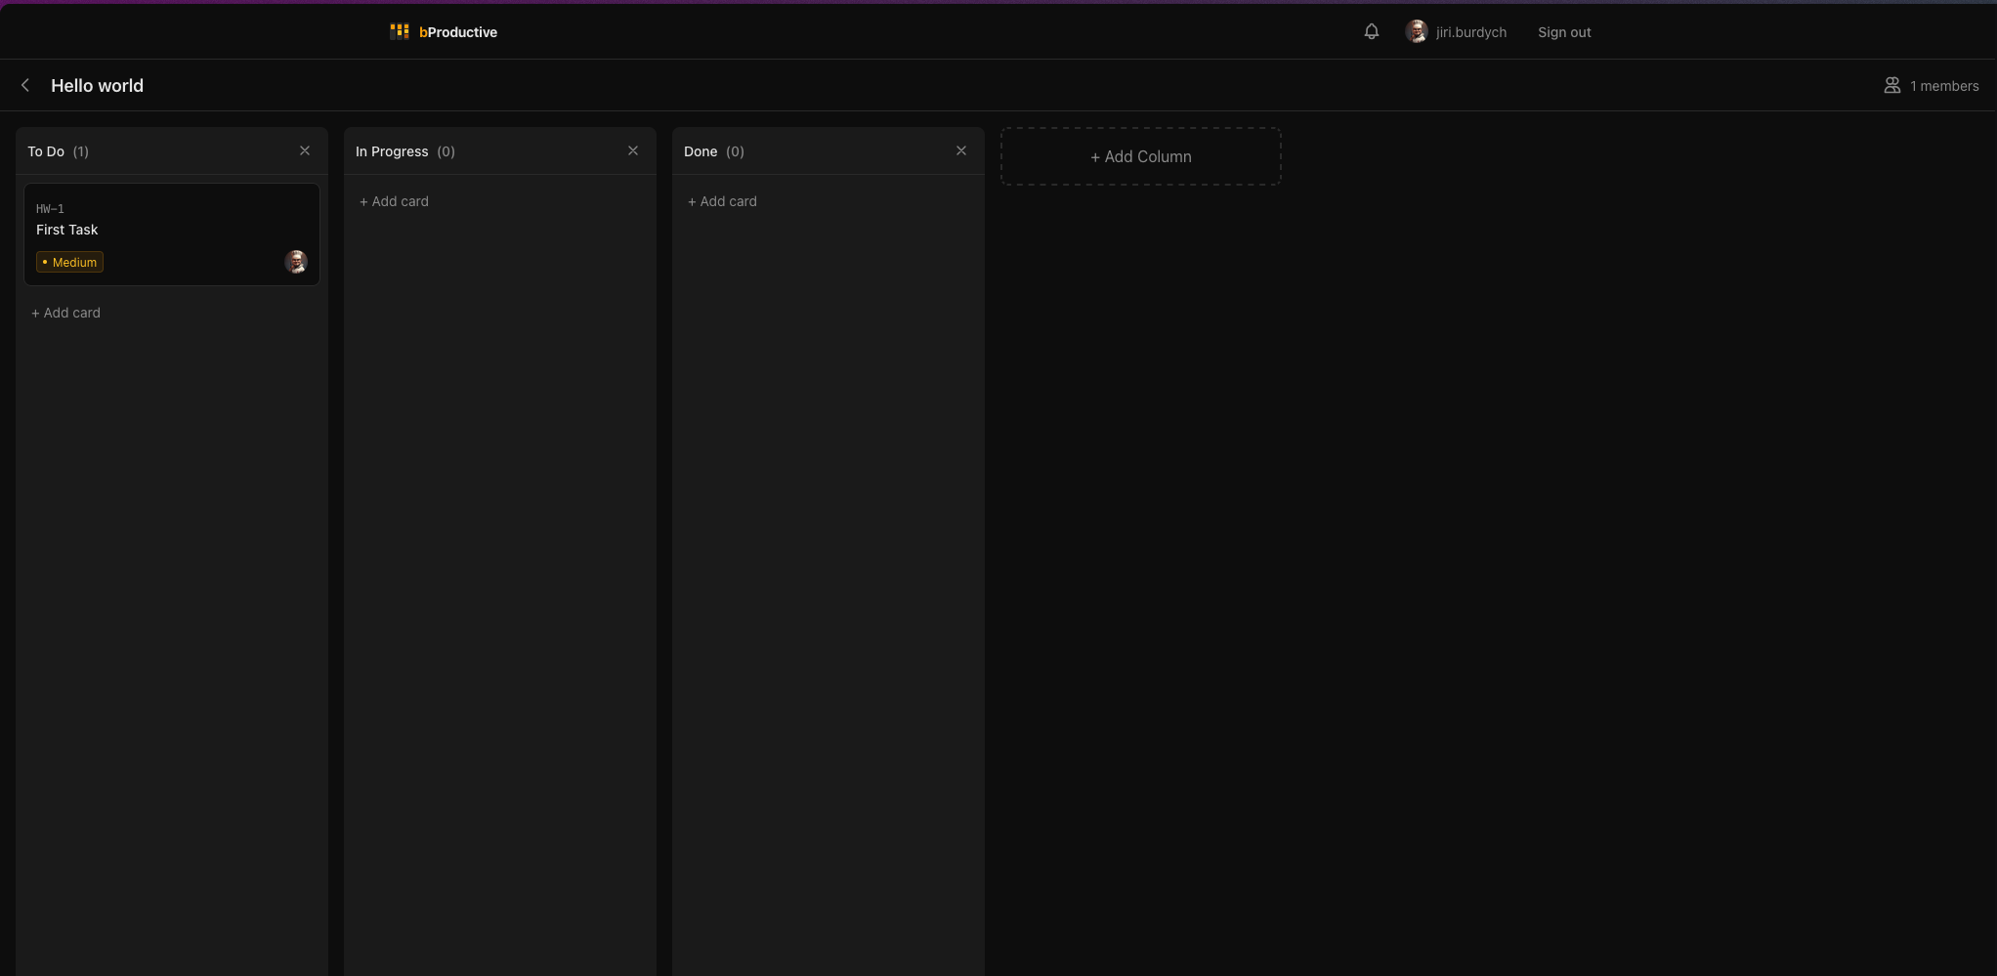
Task: Select the HW-1 task identifier
Action: pos(50,208)
